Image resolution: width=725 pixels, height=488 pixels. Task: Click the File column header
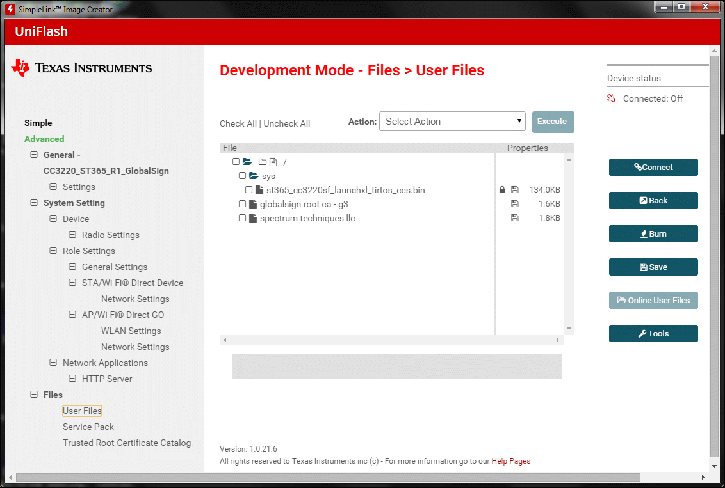pyautogui.click(x=230, y=148)
